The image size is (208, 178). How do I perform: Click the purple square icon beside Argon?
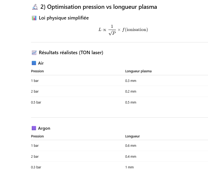(34, 128)
